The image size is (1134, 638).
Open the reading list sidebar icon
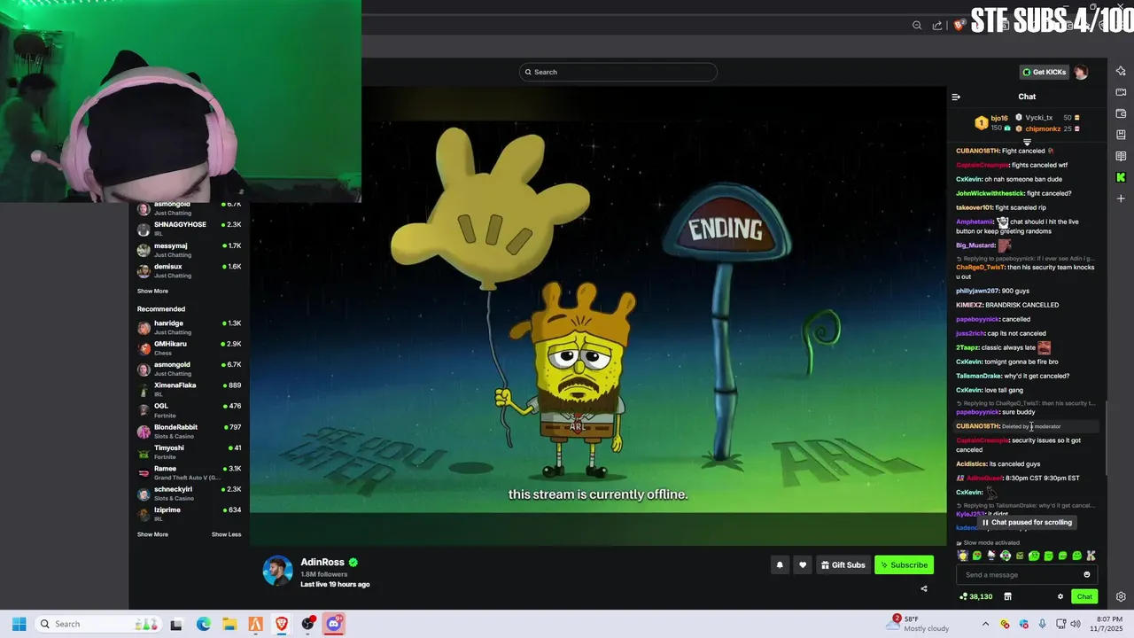coord(1121,156)
